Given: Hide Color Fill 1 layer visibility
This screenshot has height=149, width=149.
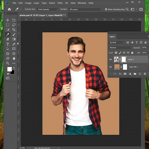Looking at the screenshot, I should [x=110, y=67].
